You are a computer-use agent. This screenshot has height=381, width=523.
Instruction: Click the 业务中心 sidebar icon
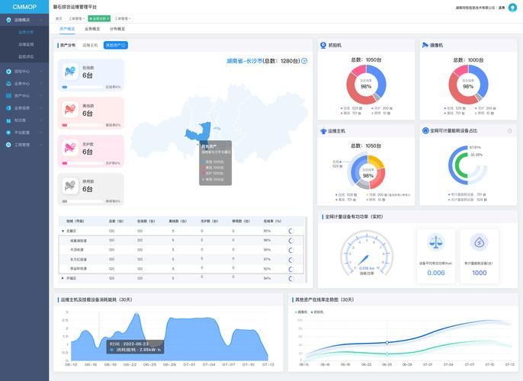point(8,83)
